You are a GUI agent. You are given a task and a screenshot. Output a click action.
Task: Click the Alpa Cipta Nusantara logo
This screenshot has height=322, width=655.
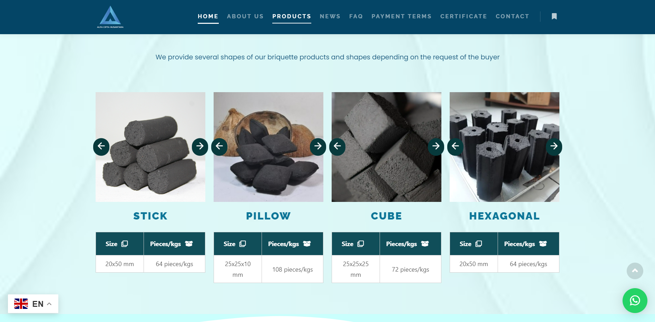[110, 17]
